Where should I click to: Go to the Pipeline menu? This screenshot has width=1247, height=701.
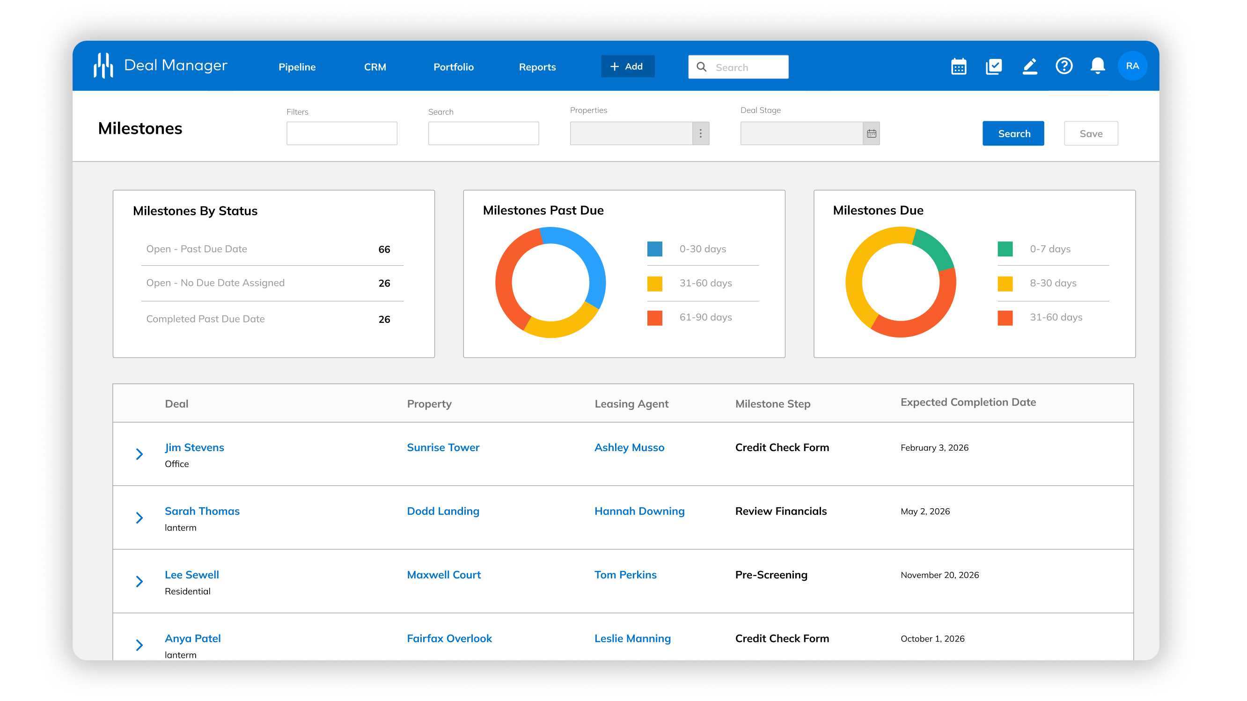point(297,67)
